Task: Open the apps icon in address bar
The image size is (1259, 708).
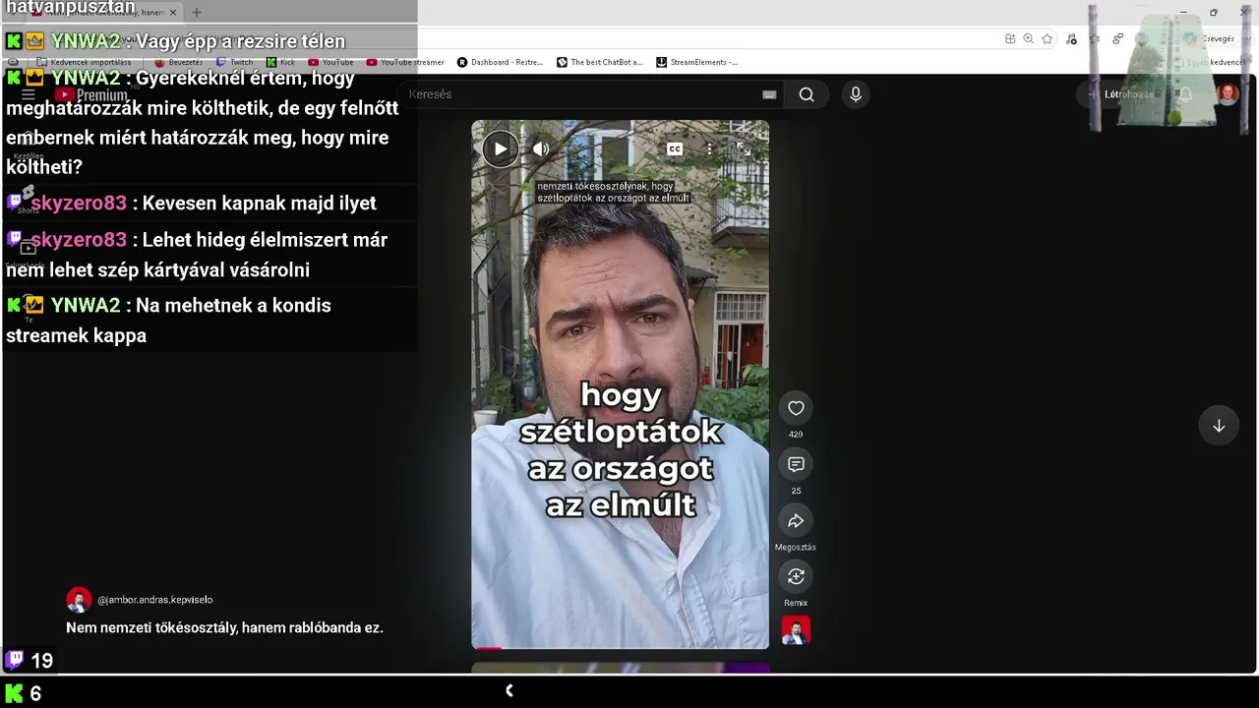Action: (1010, 38)
